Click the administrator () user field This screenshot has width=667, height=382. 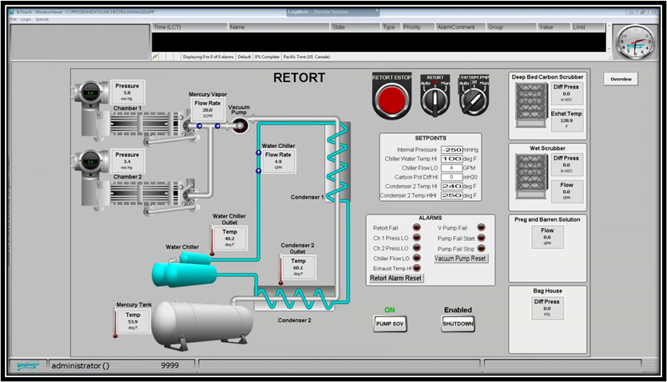121,365
